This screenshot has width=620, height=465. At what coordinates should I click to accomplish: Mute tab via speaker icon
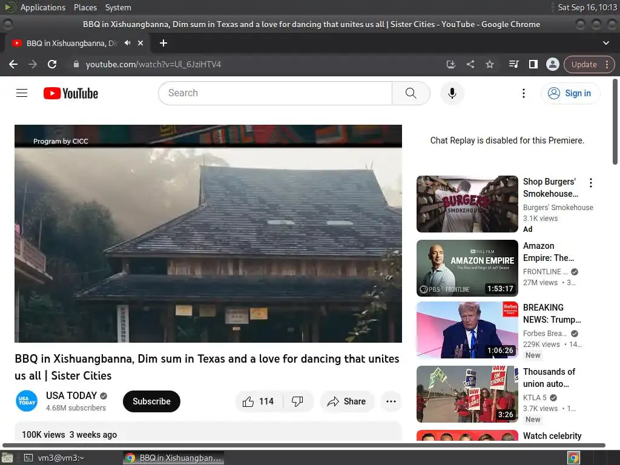click(127, 43)
